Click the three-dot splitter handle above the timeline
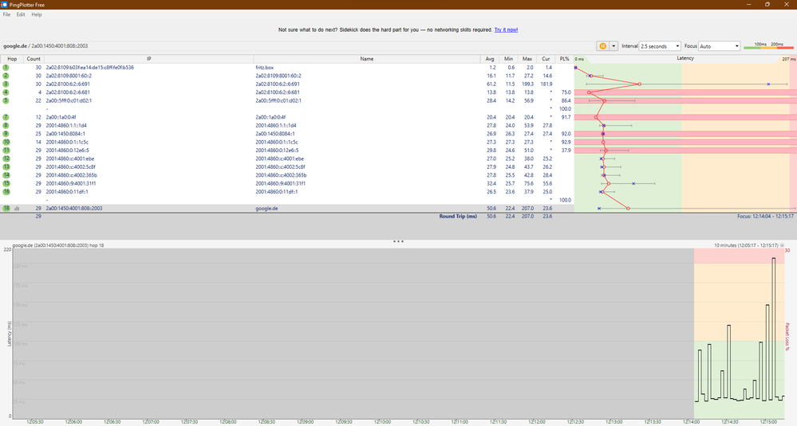 (399, 241)
